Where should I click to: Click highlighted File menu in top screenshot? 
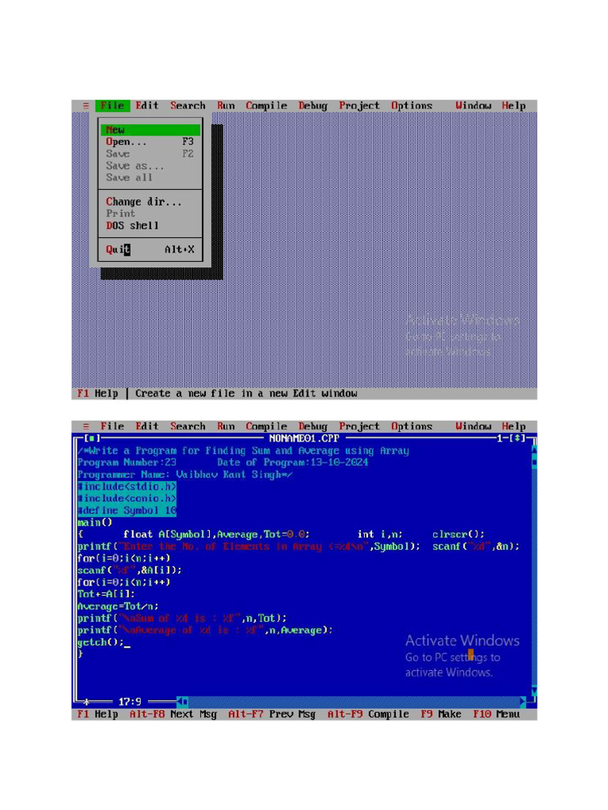pyautogui.click(x=112, y=106)
